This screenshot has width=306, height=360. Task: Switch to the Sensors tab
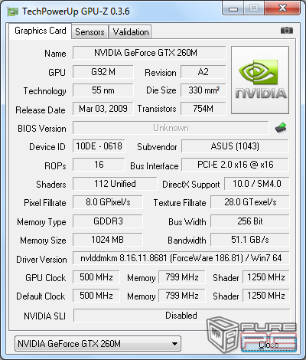coord(90,32)
